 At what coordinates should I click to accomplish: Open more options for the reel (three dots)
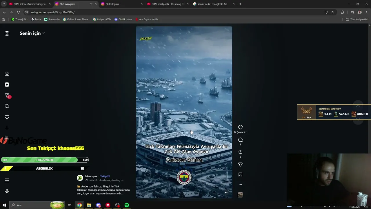pos(240,185)
